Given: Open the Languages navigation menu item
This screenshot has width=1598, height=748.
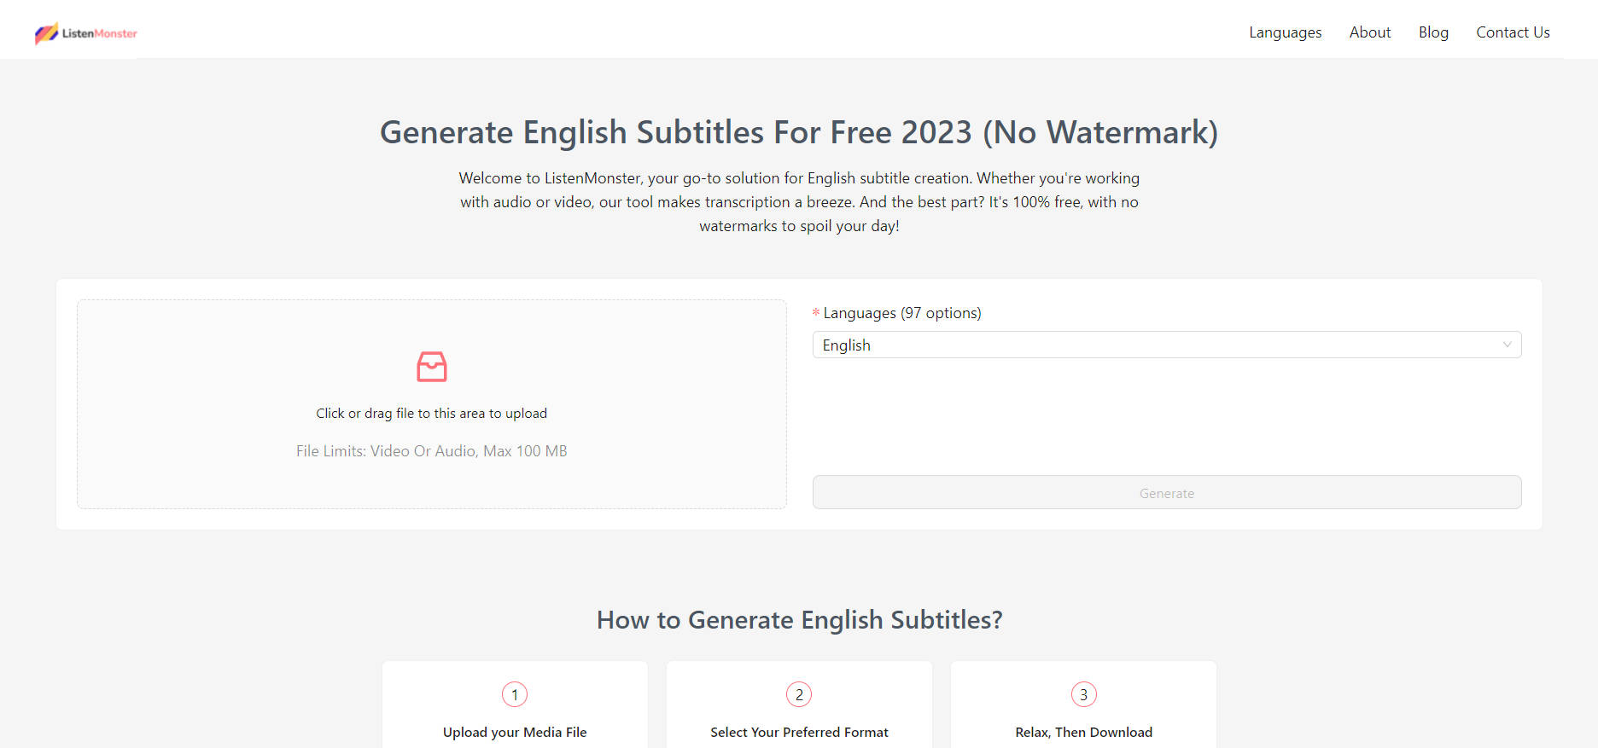Looking at the screenshot, I should point(1285,32).
